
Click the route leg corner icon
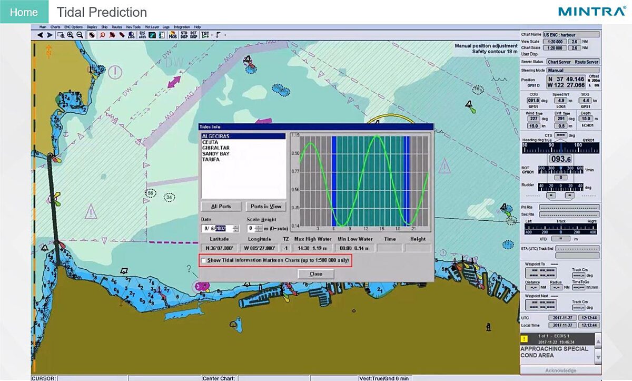(x=219, y=35)
